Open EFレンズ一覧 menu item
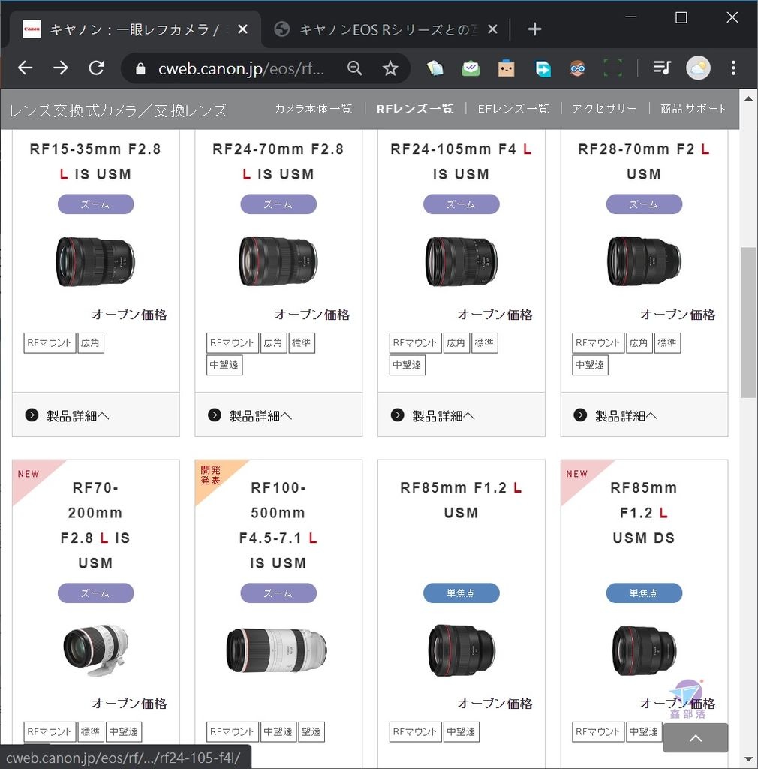The width and height of the screenshot is (758, 769). 513,108
